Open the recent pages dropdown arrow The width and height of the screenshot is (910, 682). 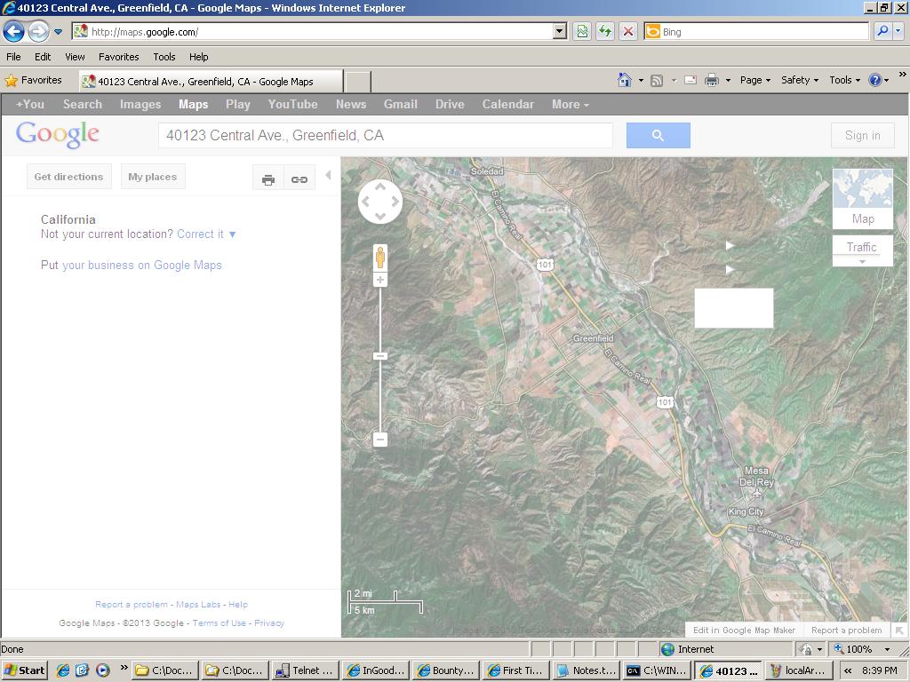[58, 32]
